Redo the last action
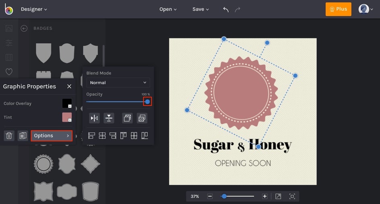Screen dimensions: 380x204 (x=237, y=9)
